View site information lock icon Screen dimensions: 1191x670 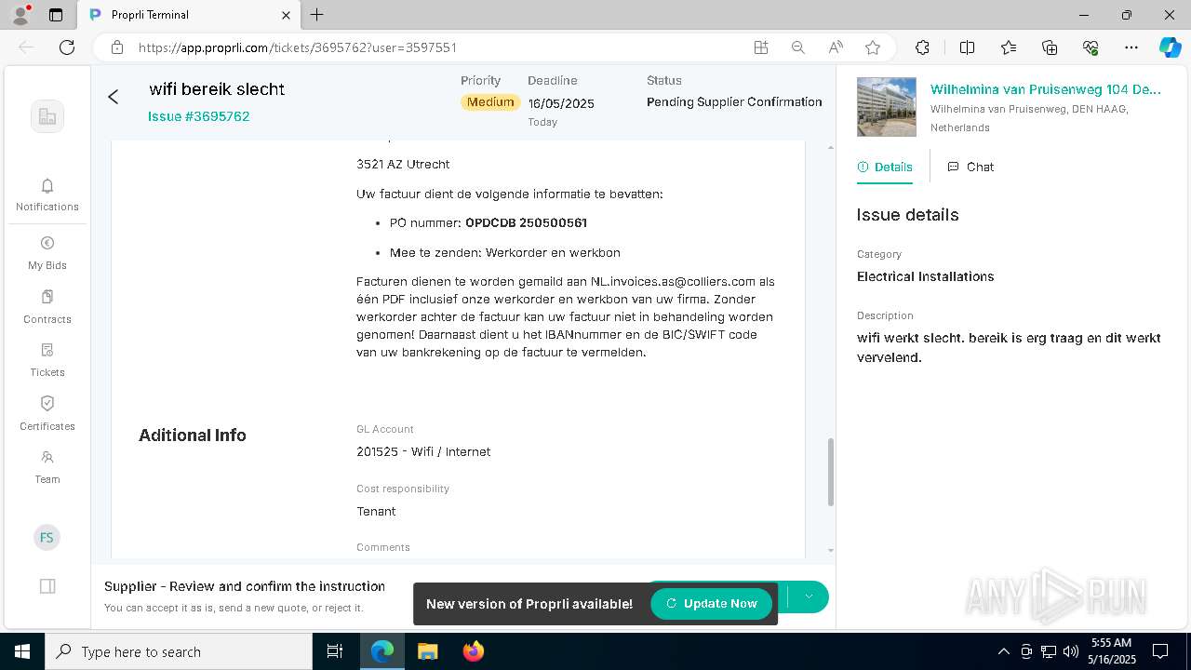[117, 47]
